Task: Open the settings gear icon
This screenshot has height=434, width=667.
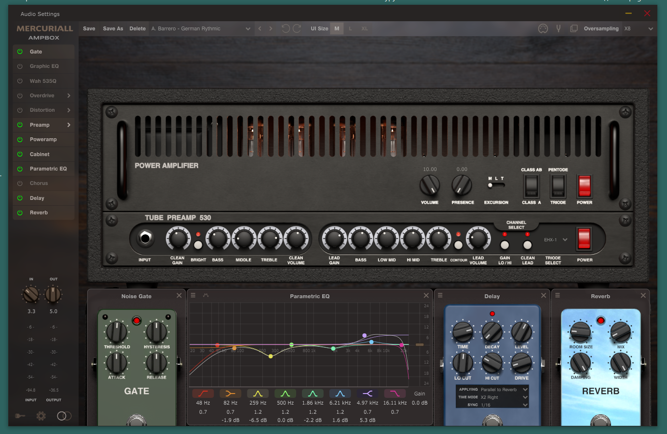Action: click(x=41, y=416)
